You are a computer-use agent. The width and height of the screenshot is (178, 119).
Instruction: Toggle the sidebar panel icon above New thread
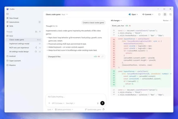pyautogui.click(x=7, y=14)
